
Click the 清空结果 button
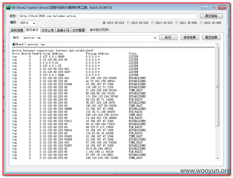click(x=211, y=37)
